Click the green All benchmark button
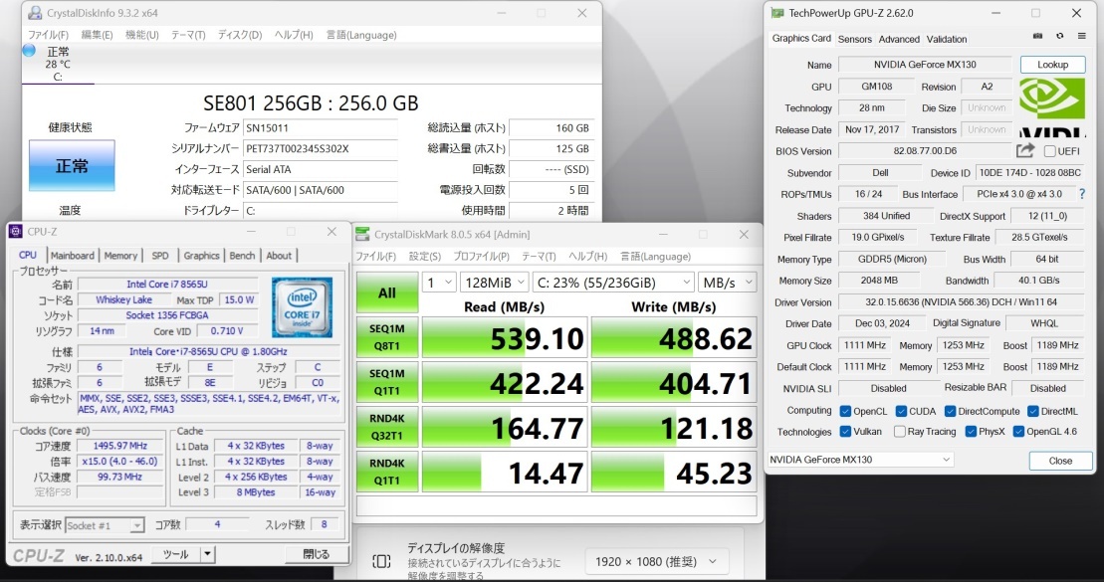1104x582 pixels. (386, 292)
